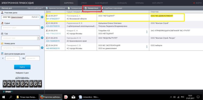Click the participant name input field
Viewport: 203px width, 100px height.
(x=16, y=17)
